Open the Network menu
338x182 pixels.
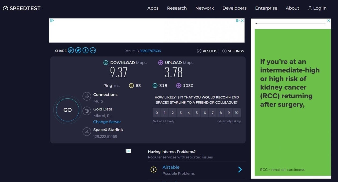tap(205, 8)
